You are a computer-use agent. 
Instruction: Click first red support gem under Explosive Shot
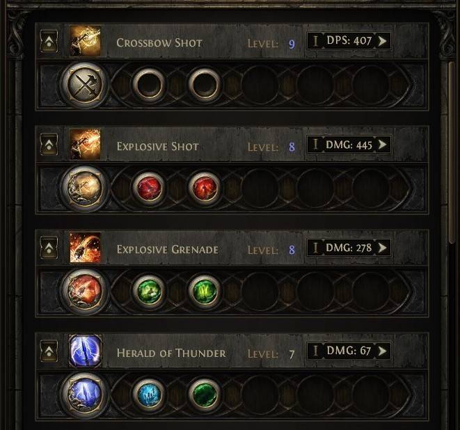pos(149,189)
